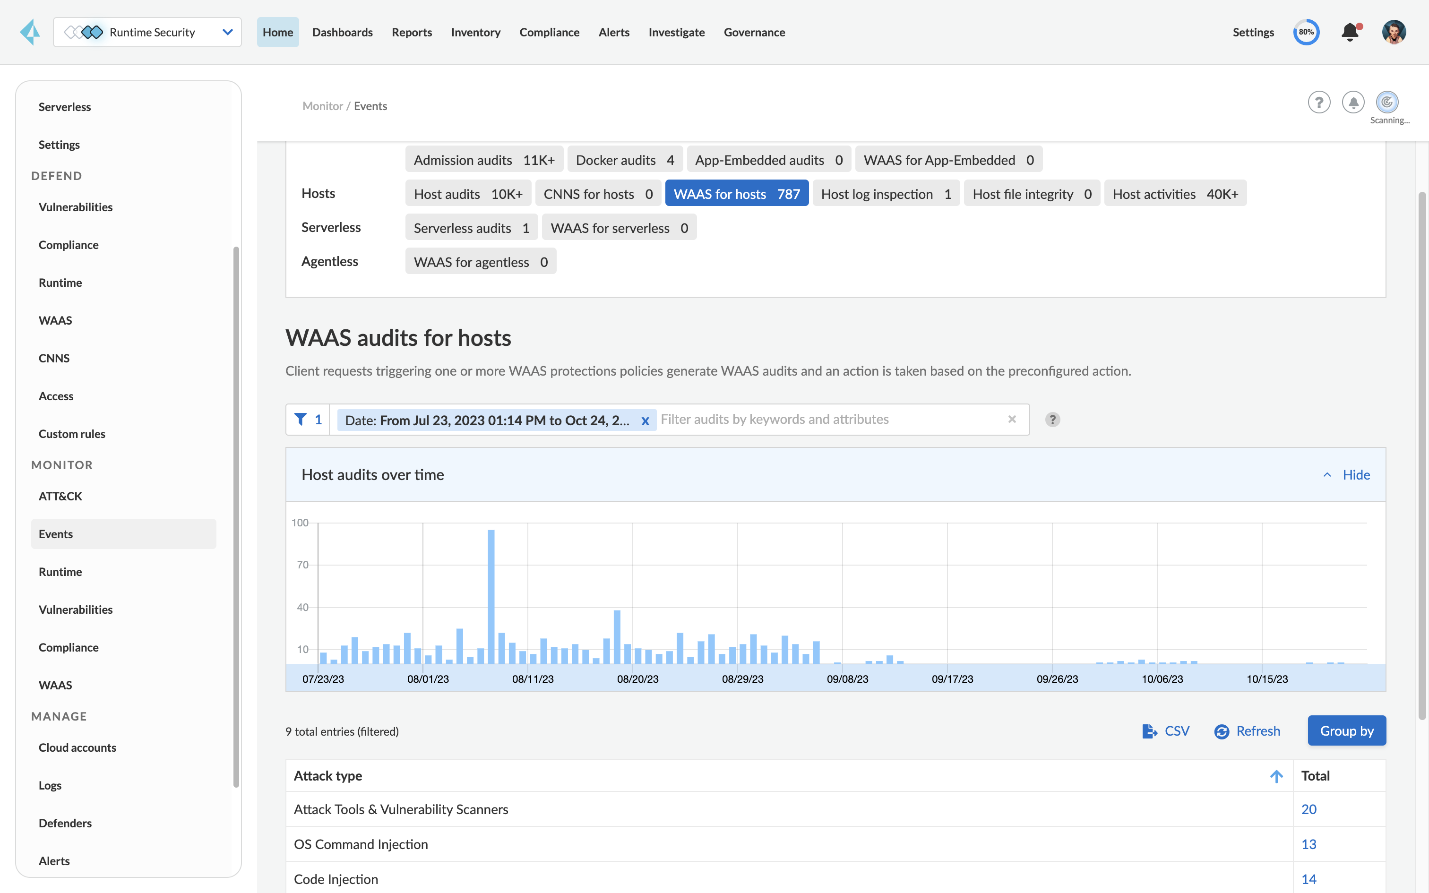1429x893 pixels.
Task: Collapse the chart with Hide
Action: tap(1348, 475)
